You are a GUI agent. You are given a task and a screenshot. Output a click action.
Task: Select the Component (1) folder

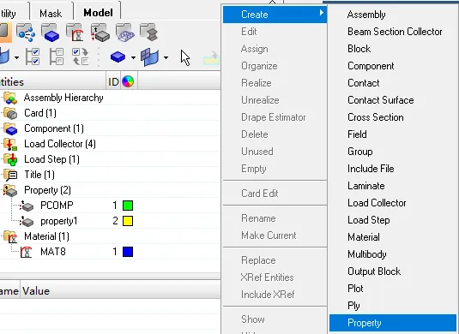54,128
